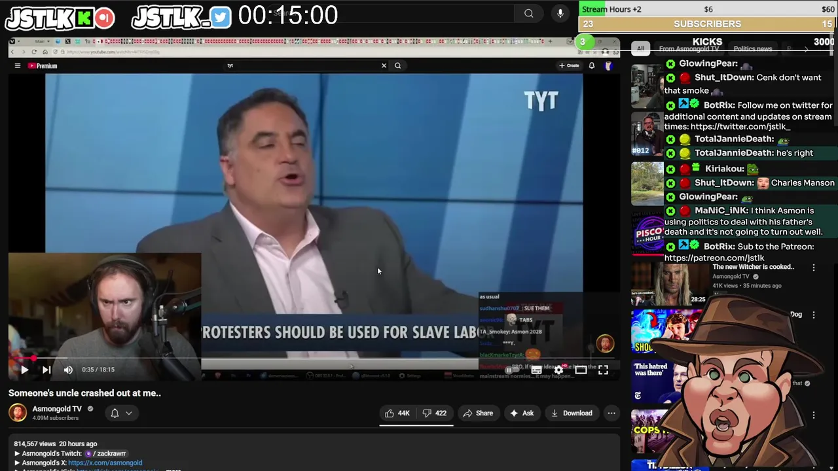Dislike the video with 422 dislikes
Image resolution: width=838 pixels, height=471 pixels.
tap(434, 413)
